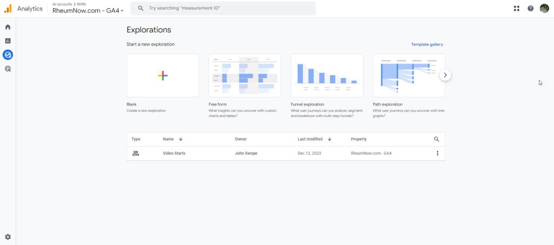This screenshot has width=554, height=245.
Task: Click the user account avatar
Action: [x=544, y=9]
